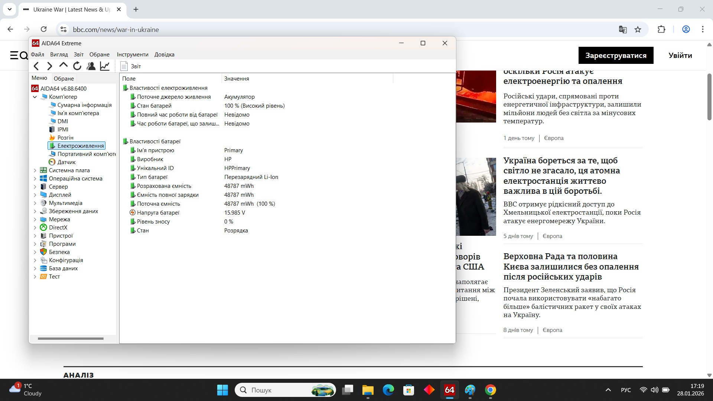
Task: Open the AIDA64 icon in the taskbar
Action: tap(449, 390)
